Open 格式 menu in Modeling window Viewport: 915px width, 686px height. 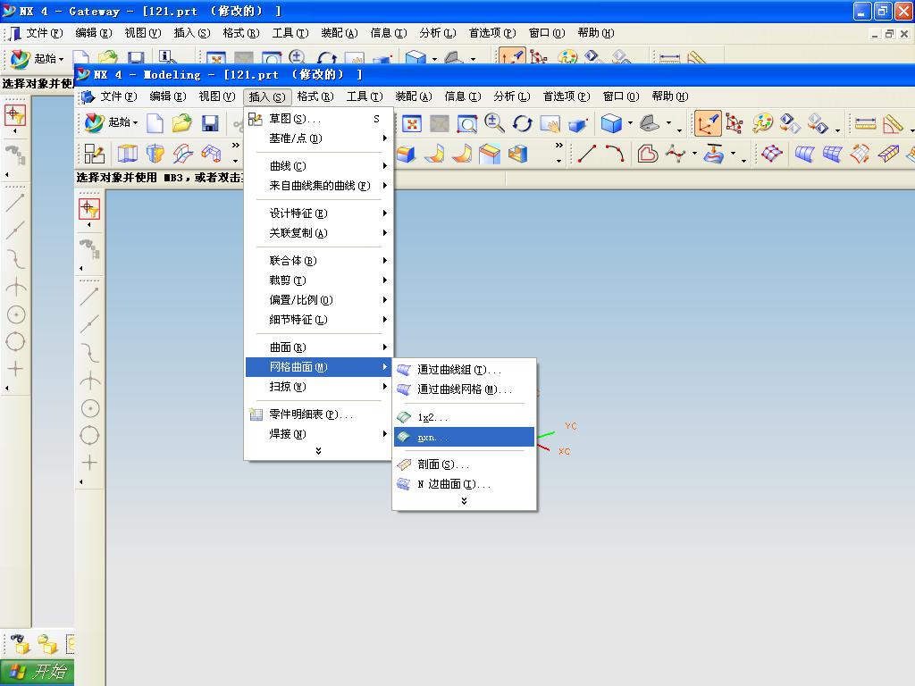coord(315,96)
